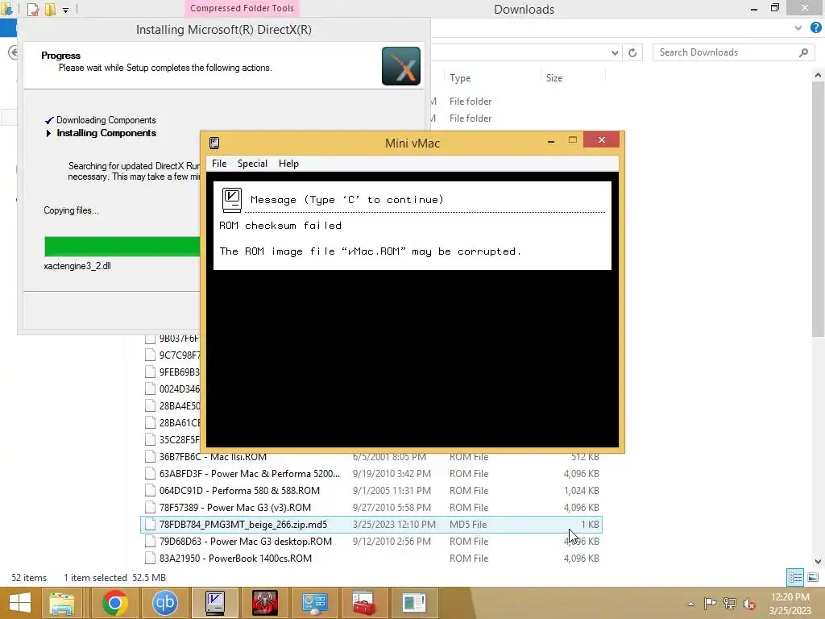Image resolution: width=825 pixels, height=619 pixels.
Task: Click the file icon of 83A21950 PowerBook entry
Action: (x=150, y=558)
